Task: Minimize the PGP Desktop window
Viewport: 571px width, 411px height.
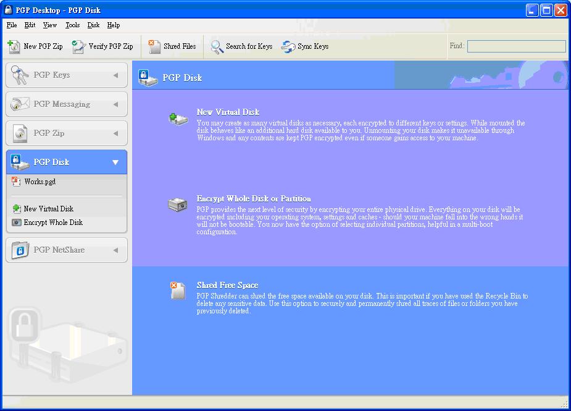Action: [x=532, y=11]
